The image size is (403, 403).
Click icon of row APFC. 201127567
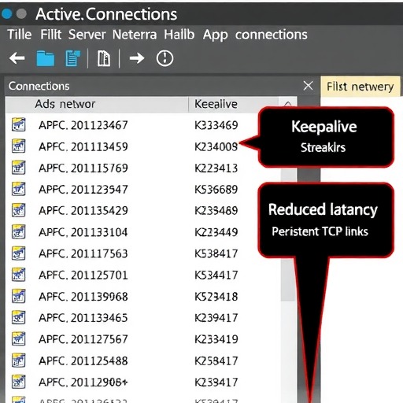coord(19,339)
